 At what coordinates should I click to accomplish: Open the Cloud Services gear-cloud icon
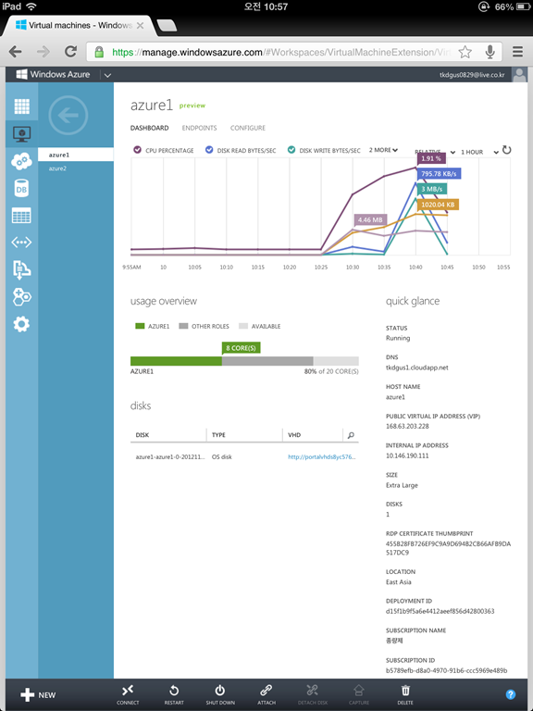pos(22,161)
